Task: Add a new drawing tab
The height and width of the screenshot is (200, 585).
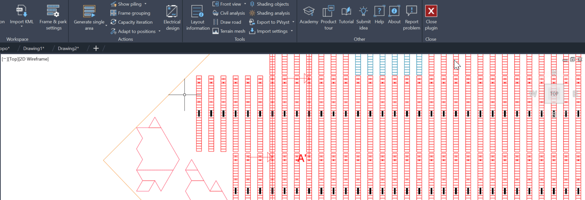Action: [96, 48]
